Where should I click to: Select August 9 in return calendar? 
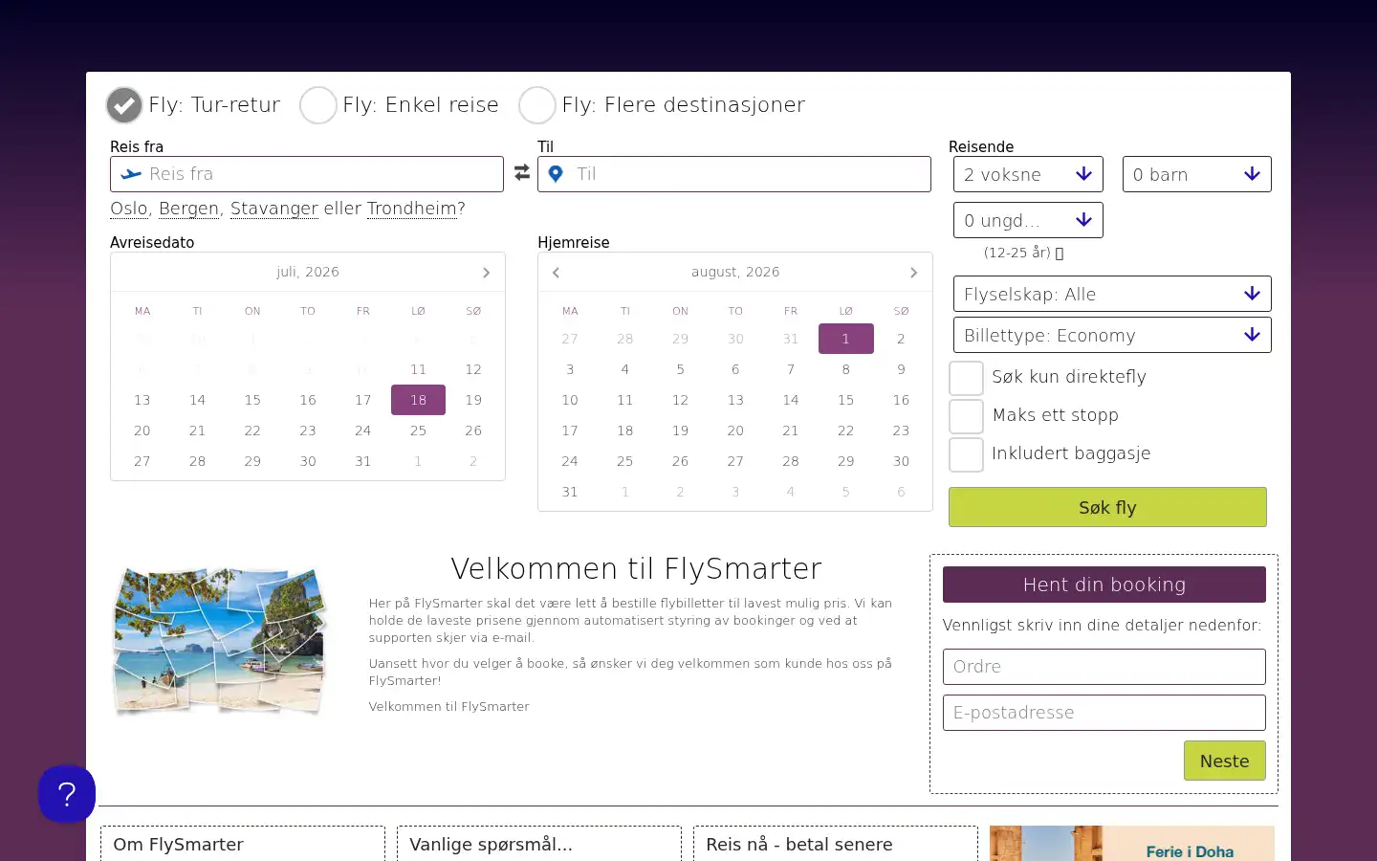tap(901, 369)
